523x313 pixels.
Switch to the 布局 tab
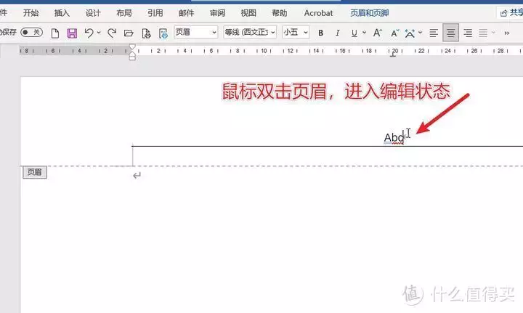pos(124,13)
